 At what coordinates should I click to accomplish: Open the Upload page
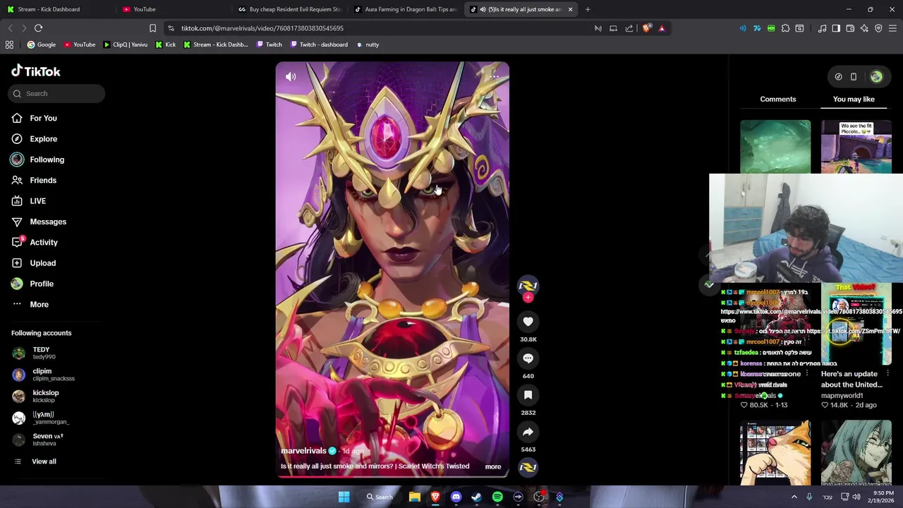(x=42, y=263)
